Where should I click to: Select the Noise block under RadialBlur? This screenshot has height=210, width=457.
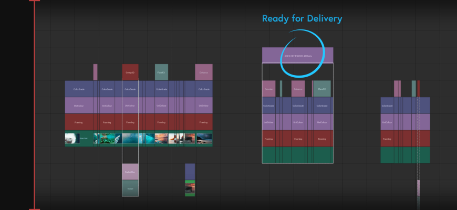click(x=130, y=188)
